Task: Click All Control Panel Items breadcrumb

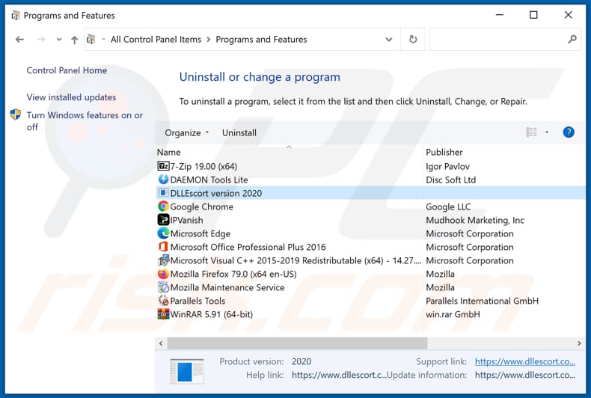Action: click(x=156, y=40)
